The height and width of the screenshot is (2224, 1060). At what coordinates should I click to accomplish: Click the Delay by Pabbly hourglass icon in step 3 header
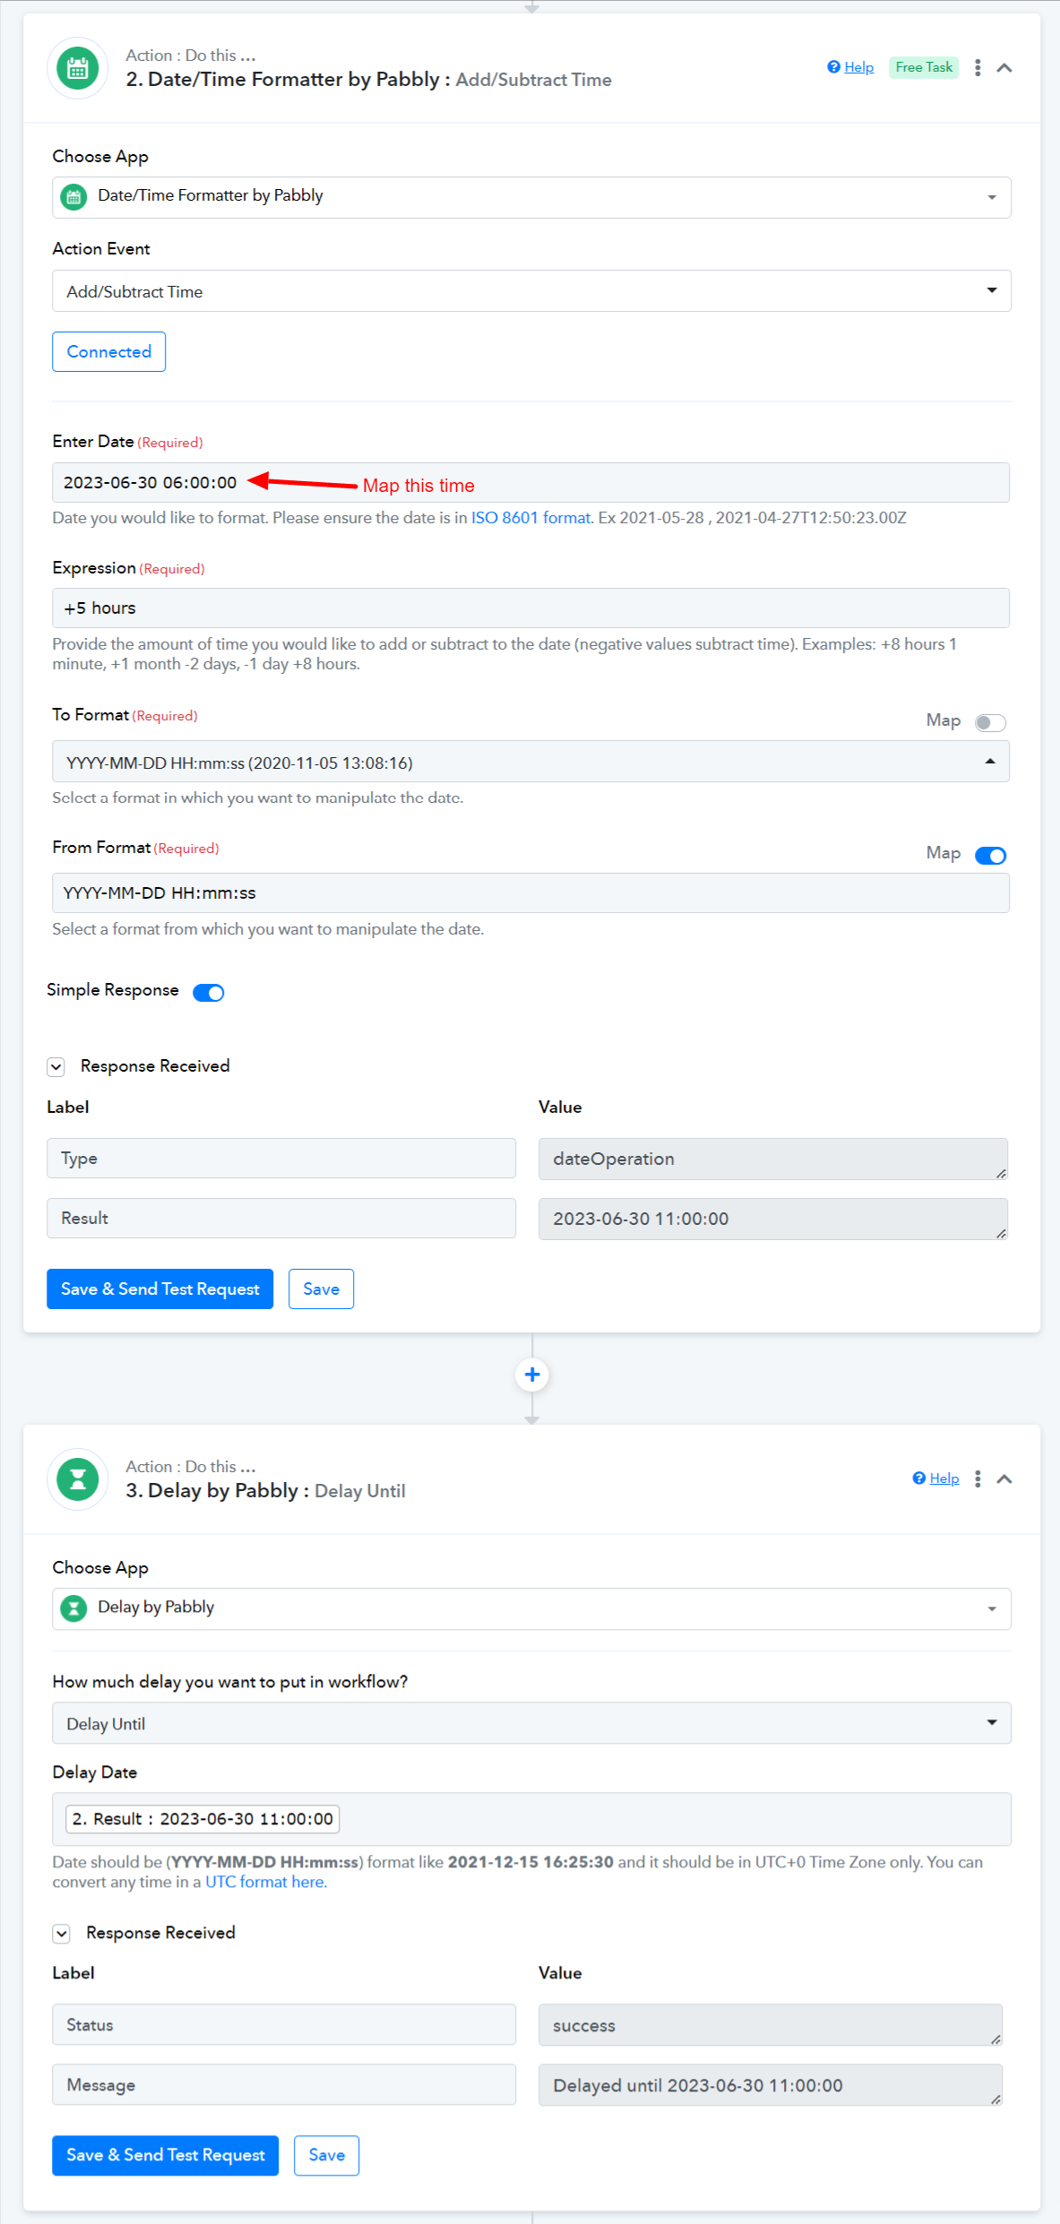tap(78, 1479)
